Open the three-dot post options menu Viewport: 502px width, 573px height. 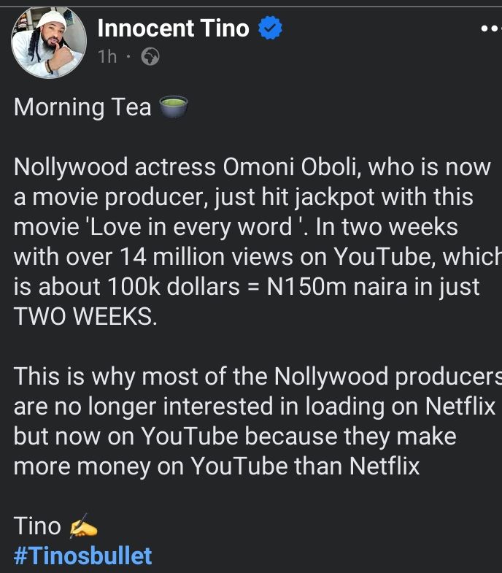[489, 28]
